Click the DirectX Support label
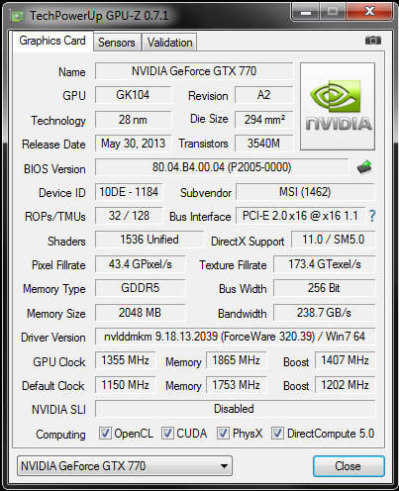The width and height of the screenshot is (399, 491). [248, 242]
